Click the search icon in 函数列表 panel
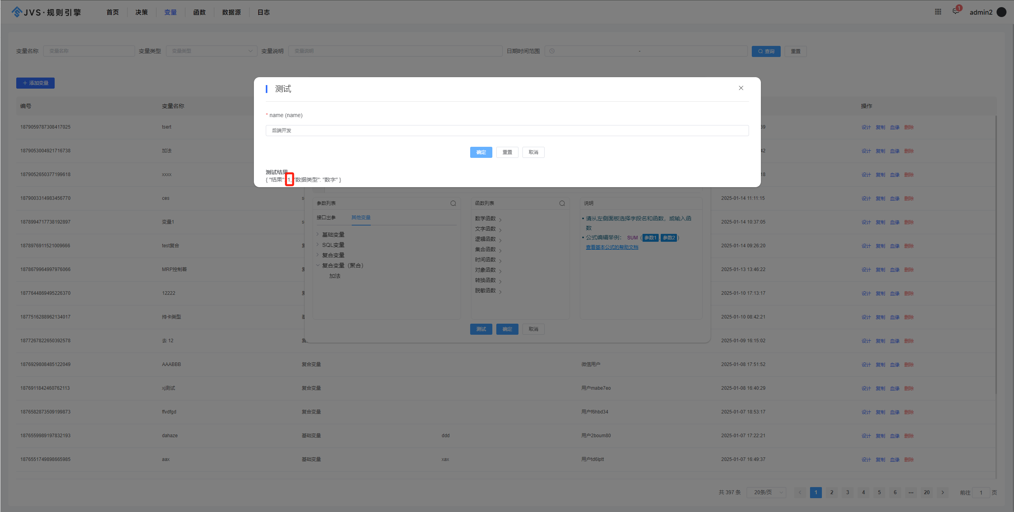The height and width of the screenshot is (512, 1014). [562, 203]
